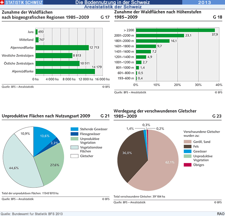Click the '> 2200' altitude bar
Viewport: 225px width, 216px height.
point(175,30)
